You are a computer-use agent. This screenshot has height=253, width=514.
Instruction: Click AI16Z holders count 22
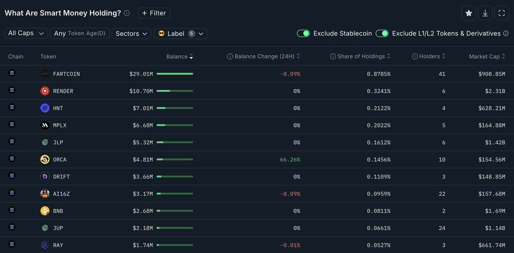tap(442, 194)
